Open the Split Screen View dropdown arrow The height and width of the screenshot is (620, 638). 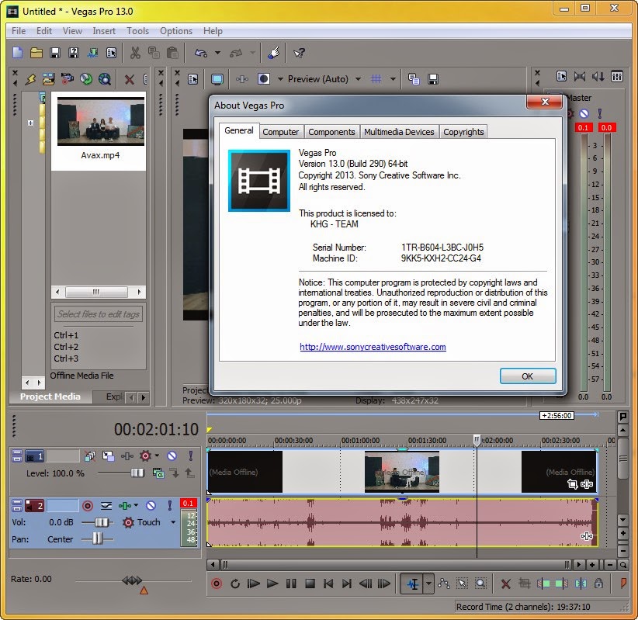[280, 79]
